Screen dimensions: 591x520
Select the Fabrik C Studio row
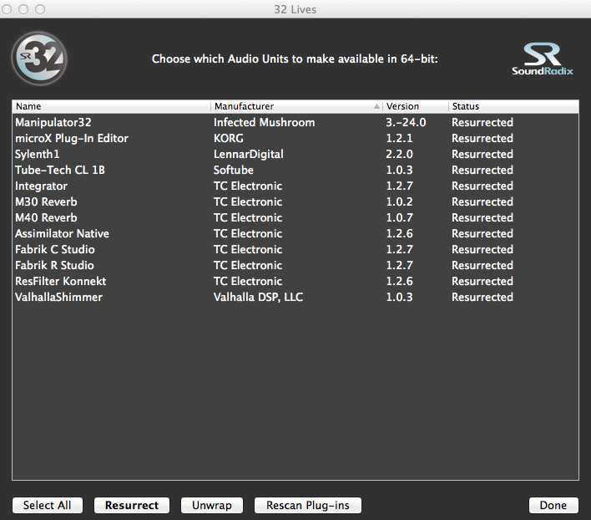pos(295,249)
